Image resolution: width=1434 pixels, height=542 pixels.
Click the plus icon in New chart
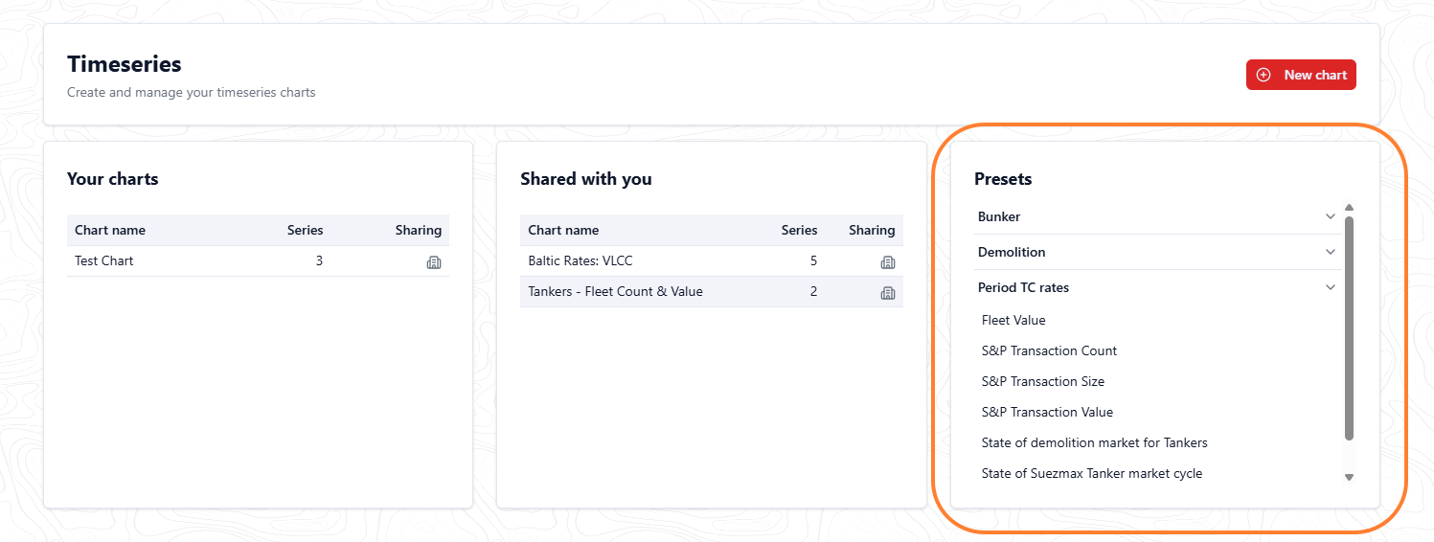(1263, 75)
